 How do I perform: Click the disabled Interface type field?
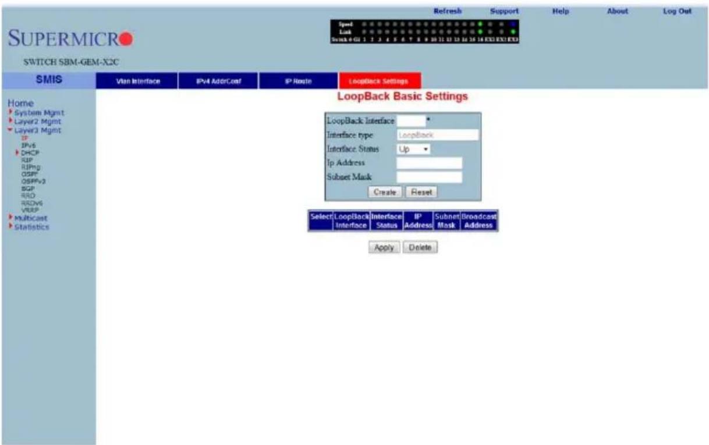[x=438, y=135]
